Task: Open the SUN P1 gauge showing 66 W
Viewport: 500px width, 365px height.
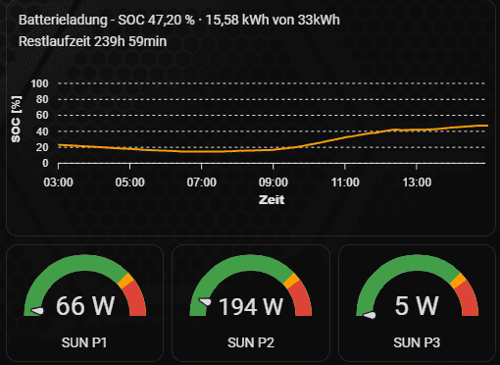Action: [84, 303]
